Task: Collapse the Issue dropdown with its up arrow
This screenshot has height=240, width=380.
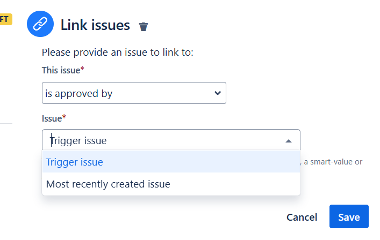Action: [289, 141]
